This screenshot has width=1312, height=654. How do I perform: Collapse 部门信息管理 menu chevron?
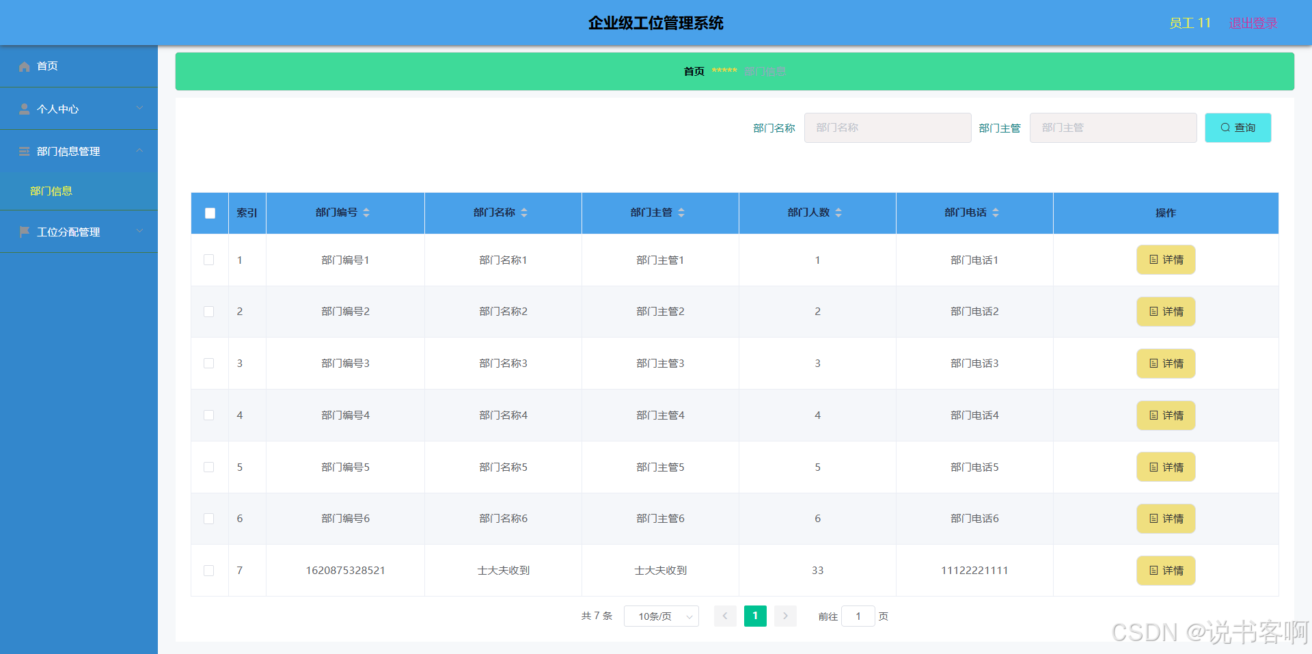(x=139, y=150)
